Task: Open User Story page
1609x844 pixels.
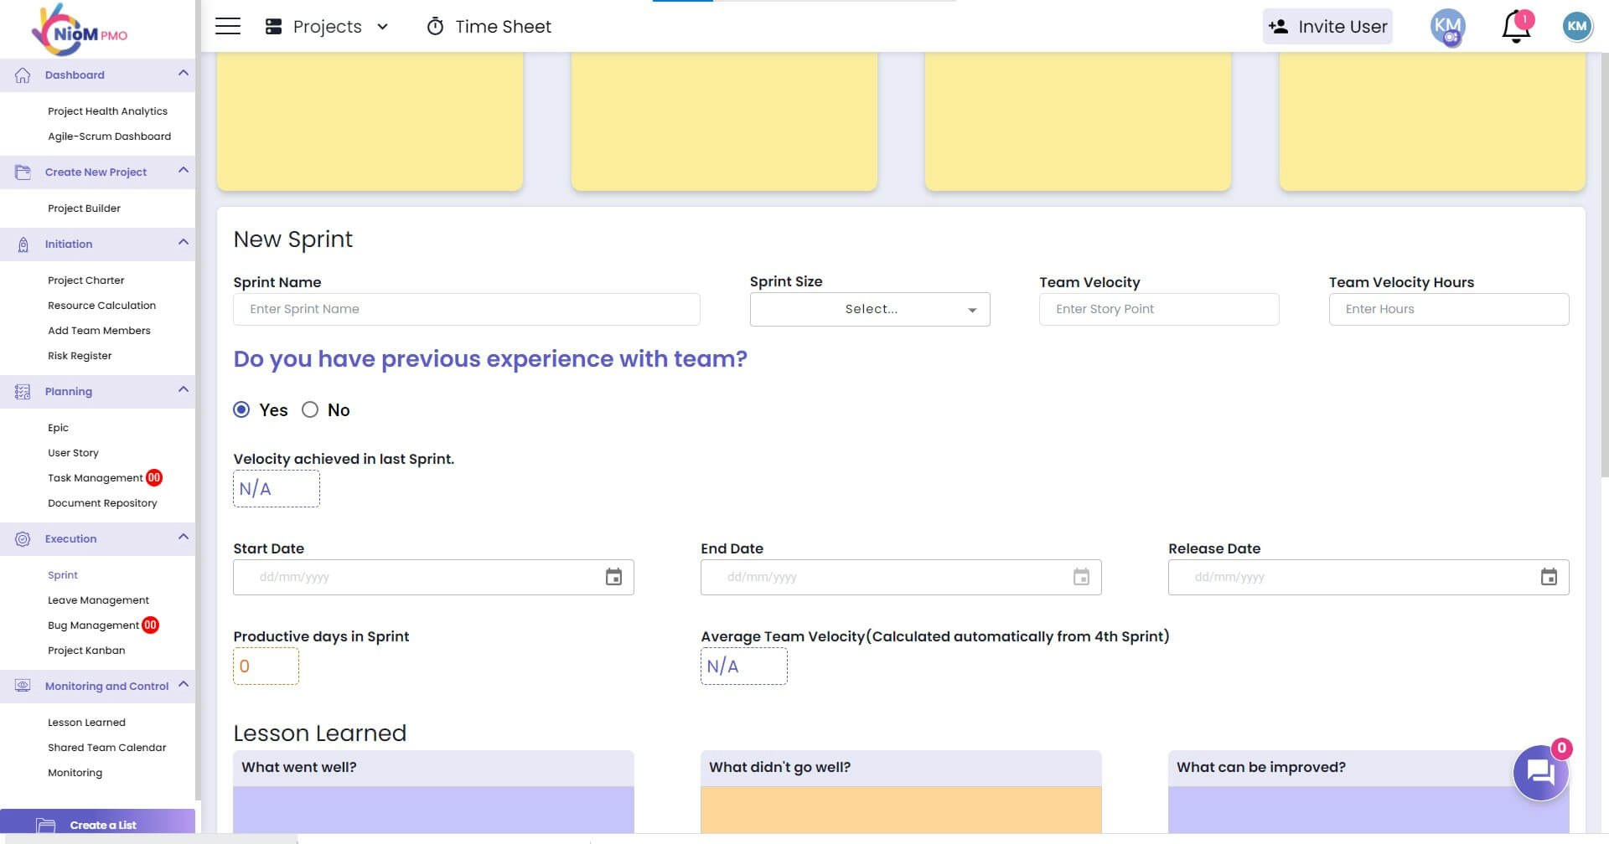Action: coord(73,453)
